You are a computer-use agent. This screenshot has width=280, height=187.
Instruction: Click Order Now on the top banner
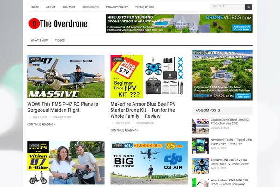coord(242,28)
